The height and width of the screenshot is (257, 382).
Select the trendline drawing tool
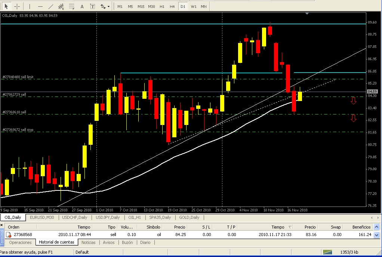tap(51, 6)
